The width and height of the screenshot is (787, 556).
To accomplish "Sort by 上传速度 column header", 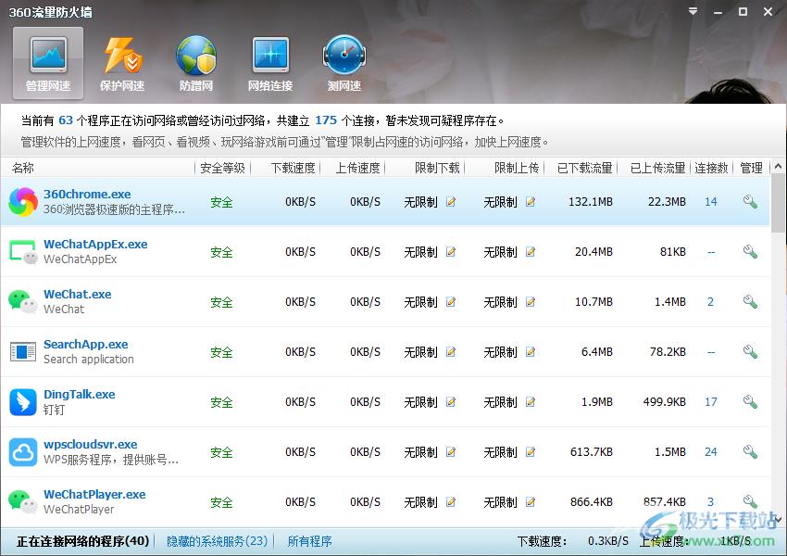I will (x=357, y=168).
